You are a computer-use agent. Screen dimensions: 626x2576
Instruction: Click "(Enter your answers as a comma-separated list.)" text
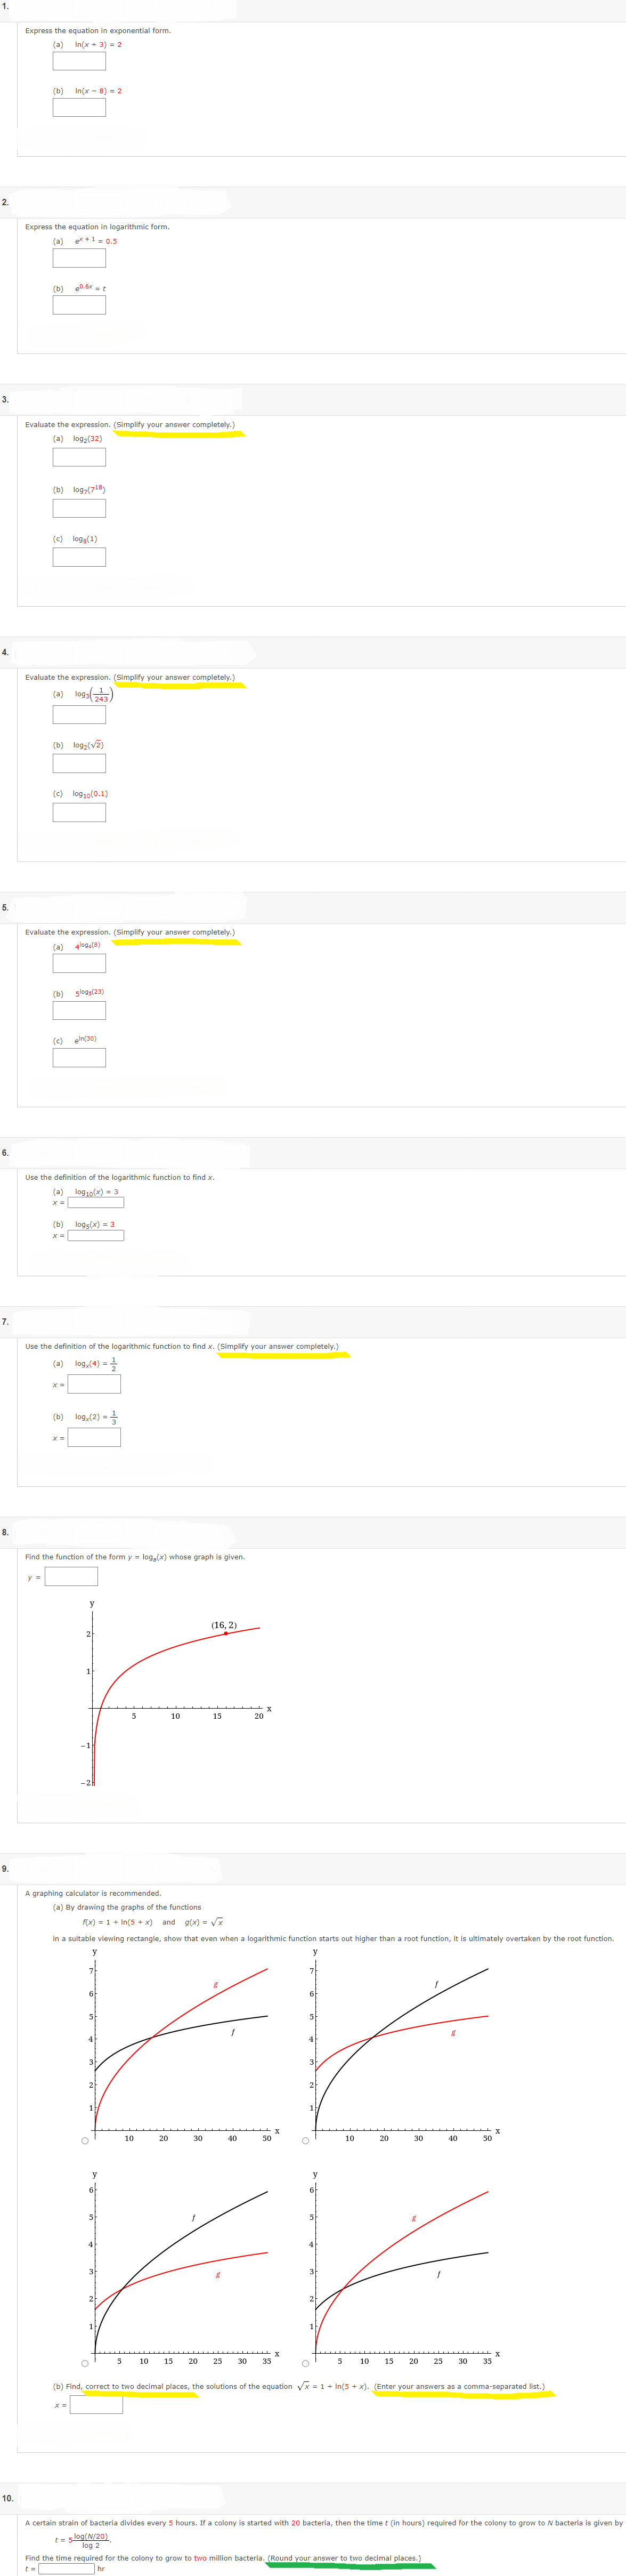(460, 2386)
